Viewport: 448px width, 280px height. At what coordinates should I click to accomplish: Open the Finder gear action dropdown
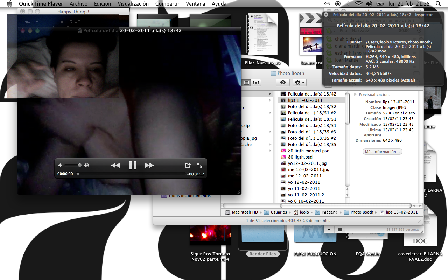300,83
